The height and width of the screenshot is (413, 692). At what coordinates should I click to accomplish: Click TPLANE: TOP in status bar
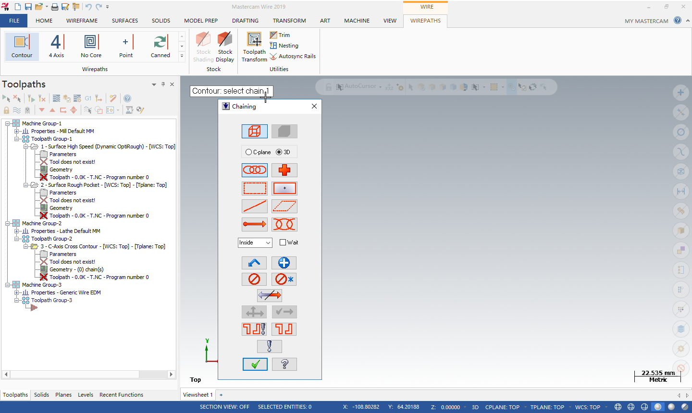[x=547, y=407]
